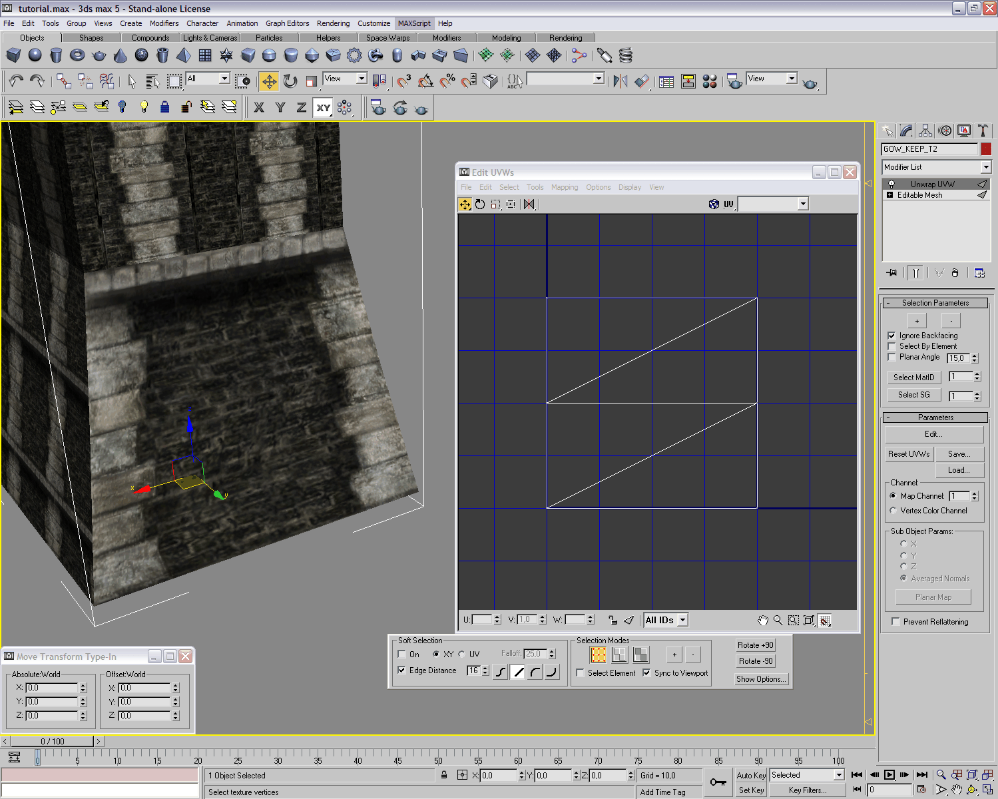This screenshot has width=998, height=799.
Task: Click the Pan hand icon in Edit UVWs
Action: (763, 621)
